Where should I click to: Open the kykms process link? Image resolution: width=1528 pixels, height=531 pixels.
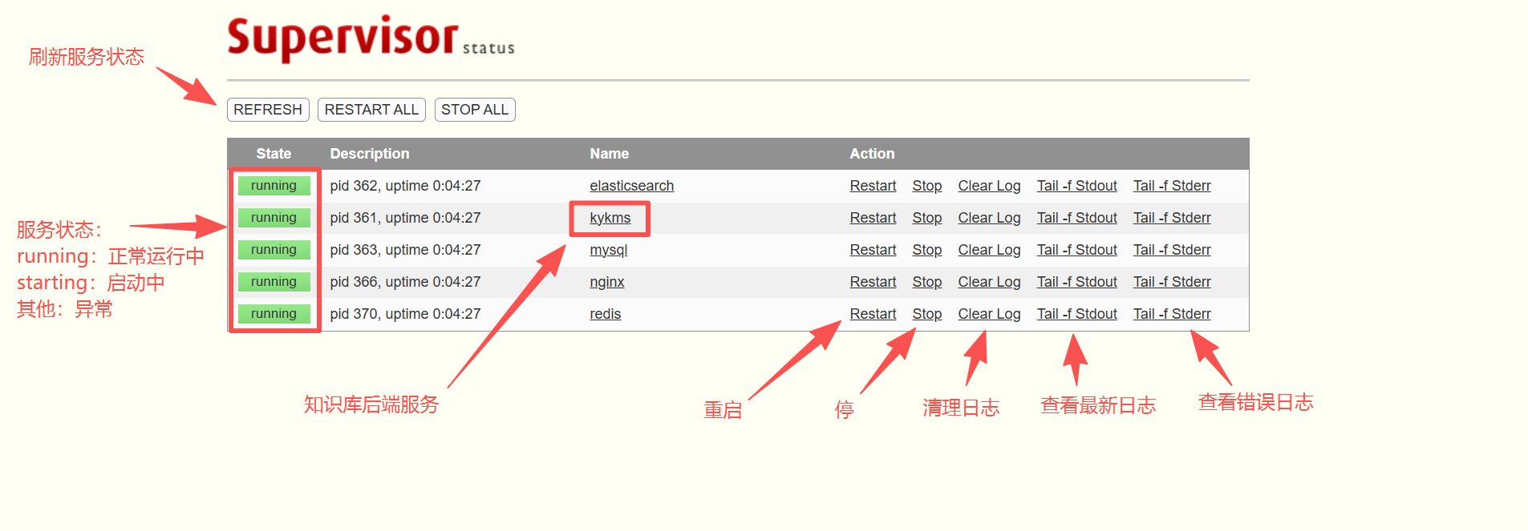click(610, 218)
